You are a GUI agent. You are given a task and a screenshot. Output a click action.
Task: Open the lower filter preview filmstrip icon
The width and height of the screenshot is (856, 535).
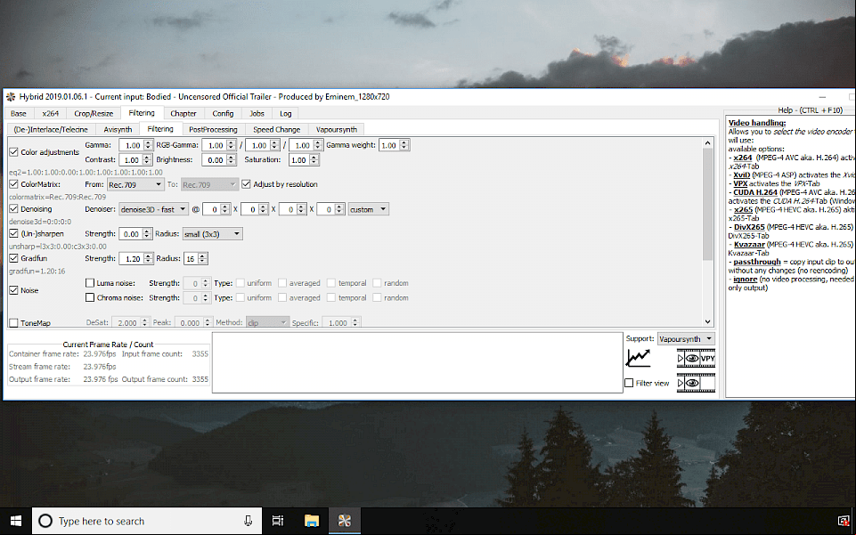(x=696, y=383)
